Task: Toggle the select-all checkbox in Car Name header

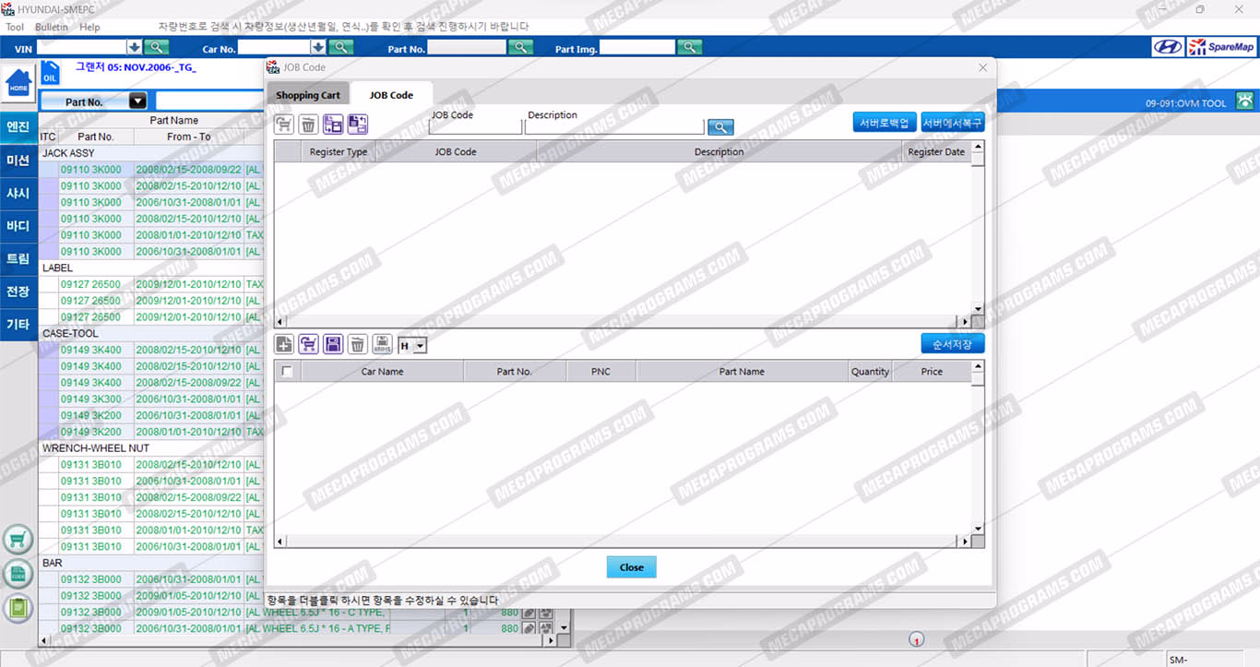Action: [x=288, y=372]
